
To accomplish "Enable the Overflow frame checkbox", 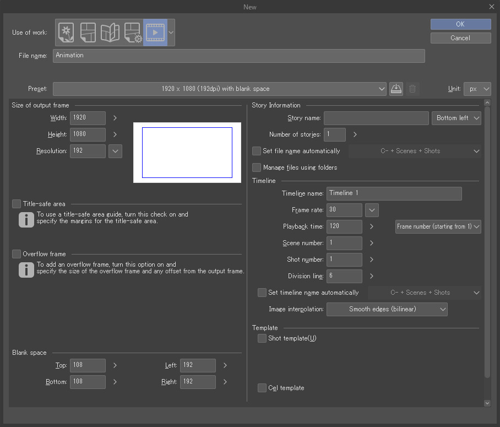I will click(x=17, y=254).
